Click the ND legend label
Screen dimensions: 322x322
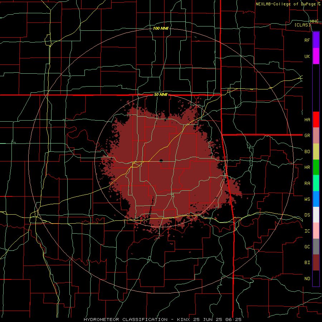click(x=307, y=278)
